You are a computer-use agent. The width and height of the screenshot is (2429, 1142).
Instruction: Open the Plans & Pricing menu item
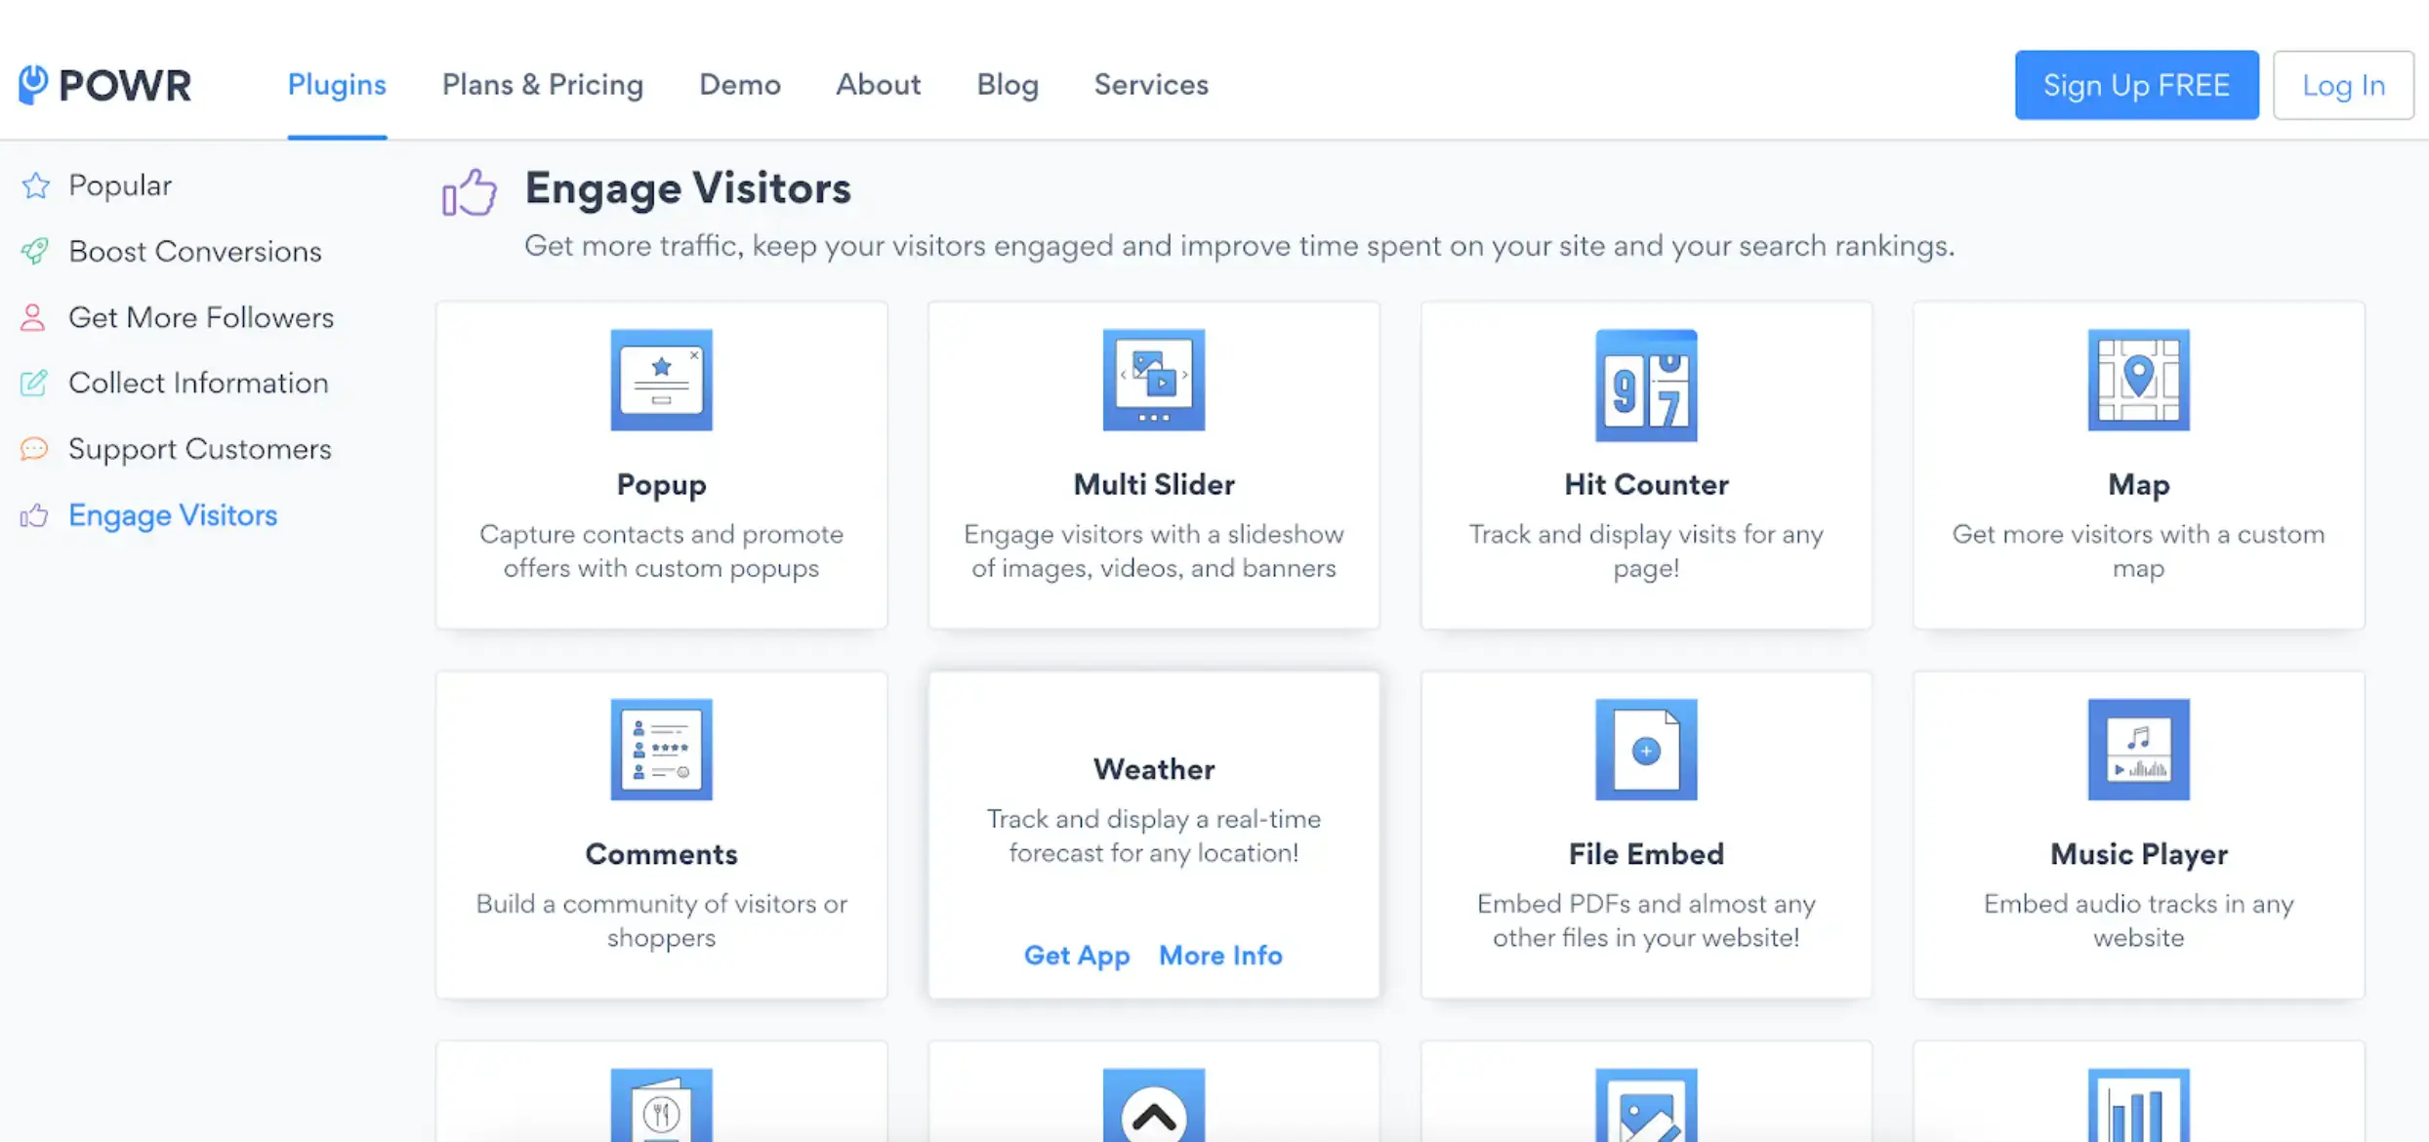tap(543, 85)
